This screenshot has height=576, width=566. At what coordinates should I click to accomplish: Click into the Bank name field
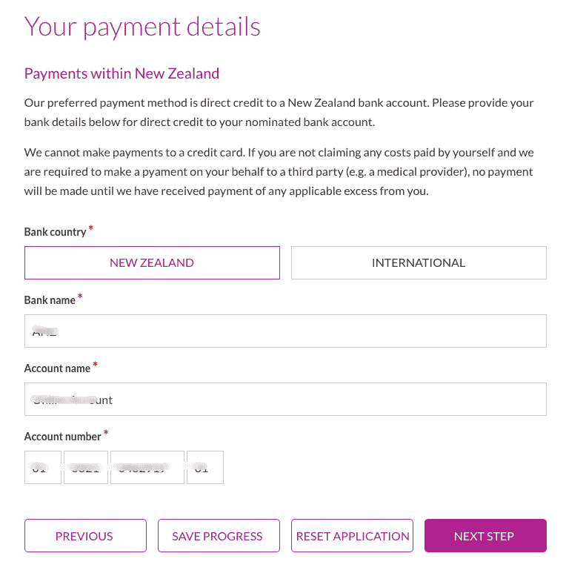[x=285, y=331]
